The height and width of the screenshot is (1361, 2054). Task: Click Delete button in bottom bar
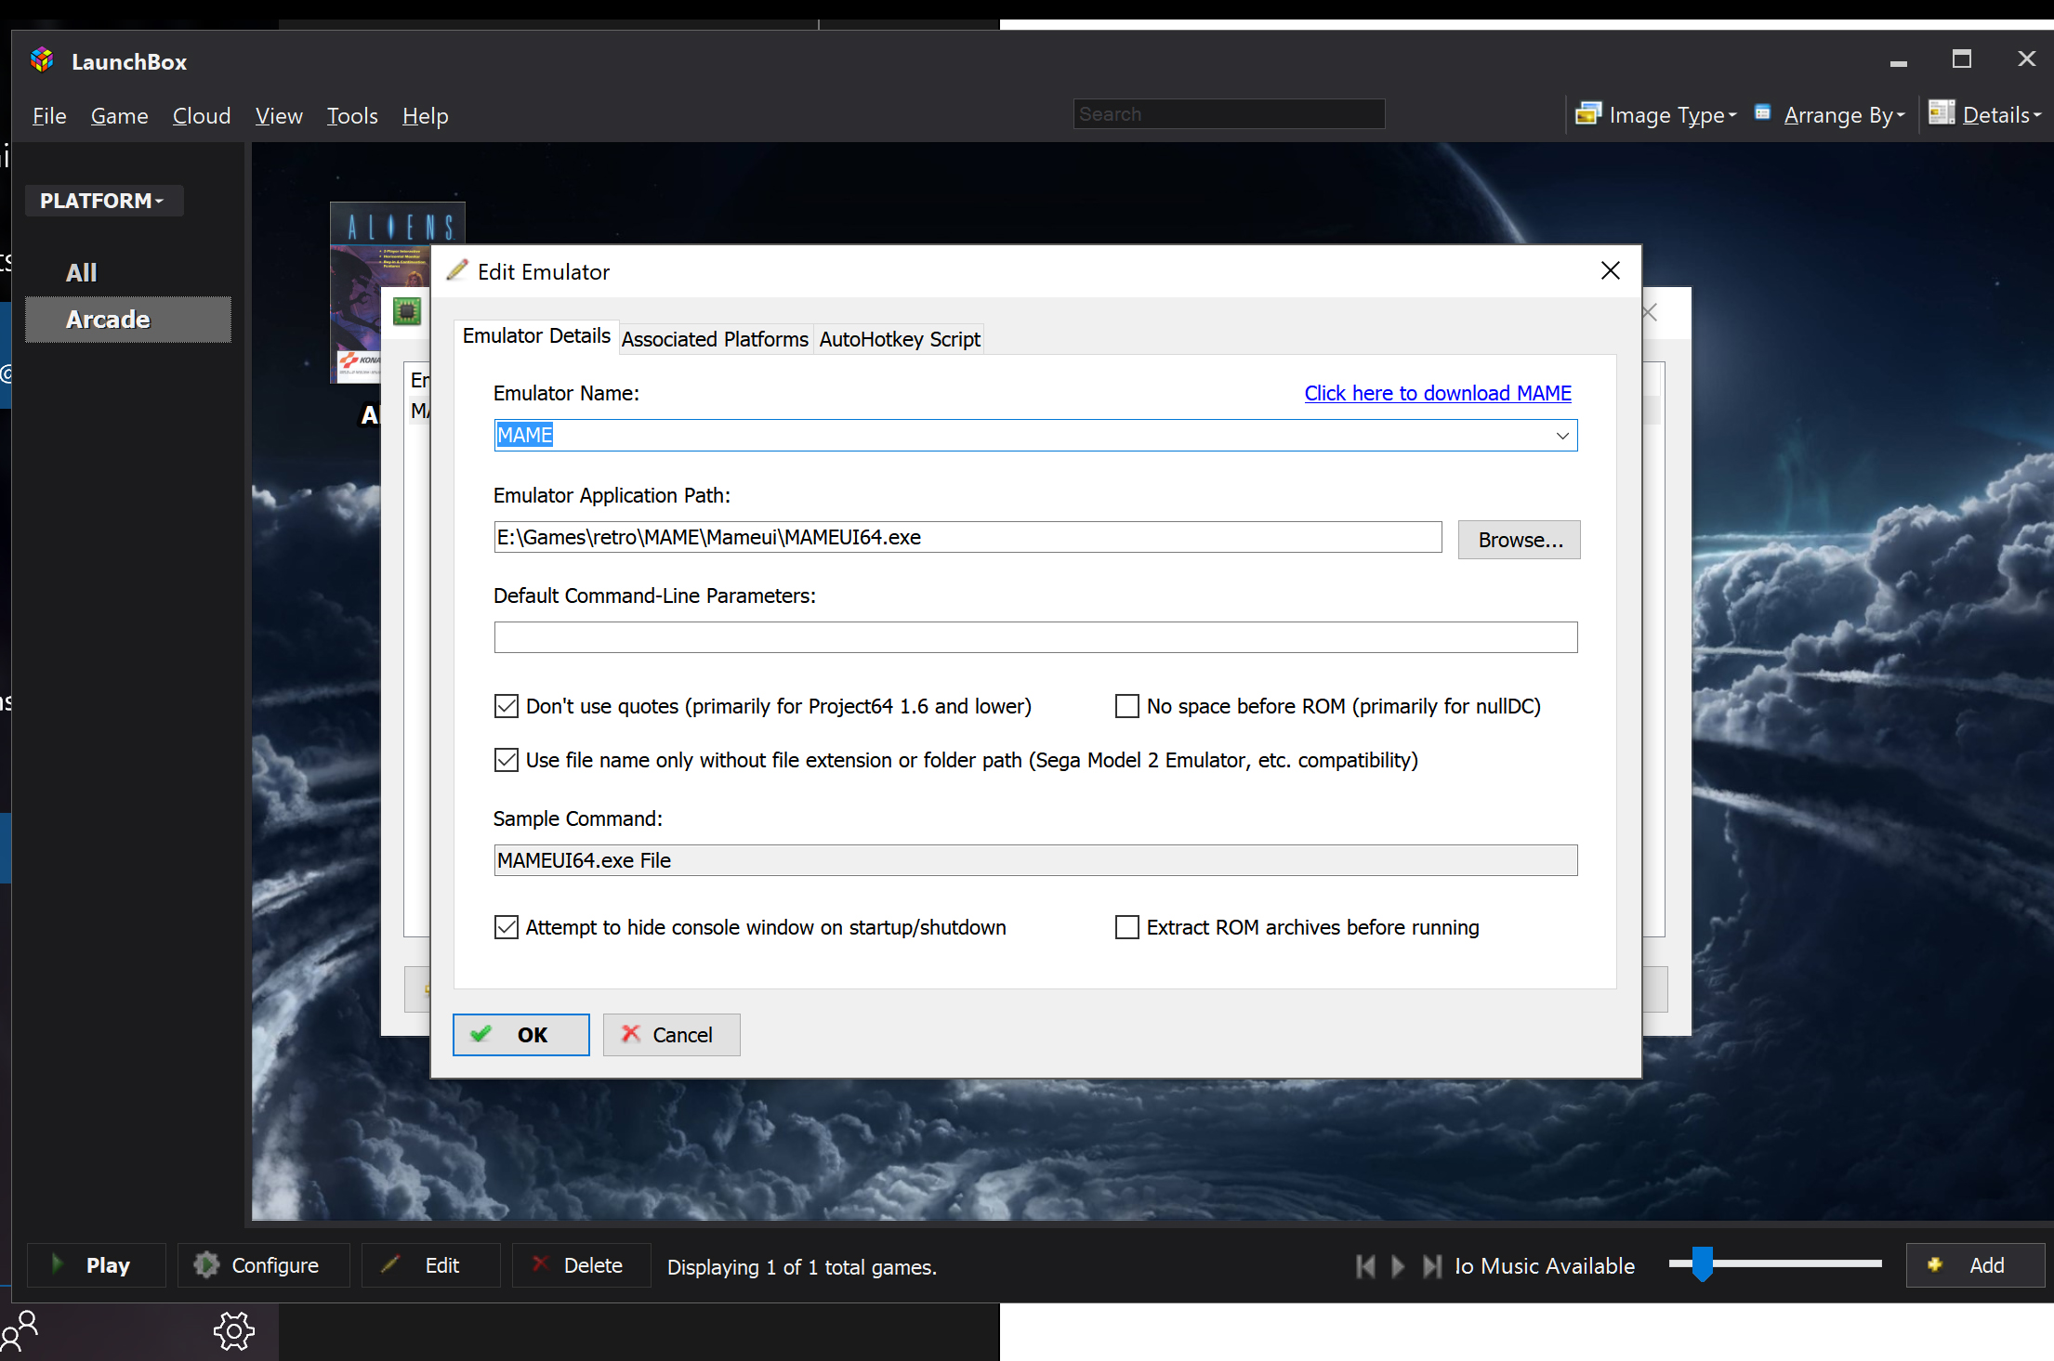click(581, 1265)
